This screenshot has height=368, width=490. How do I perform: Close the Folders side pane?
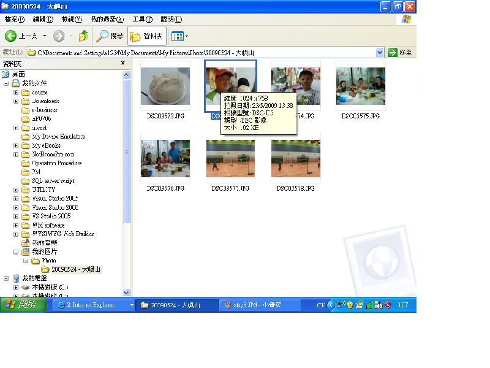123,63
